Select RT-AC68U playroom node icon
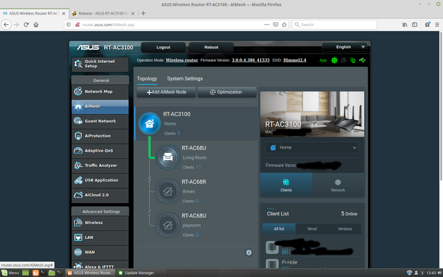Screen dimensions: 443x277 tap(168, 225)
